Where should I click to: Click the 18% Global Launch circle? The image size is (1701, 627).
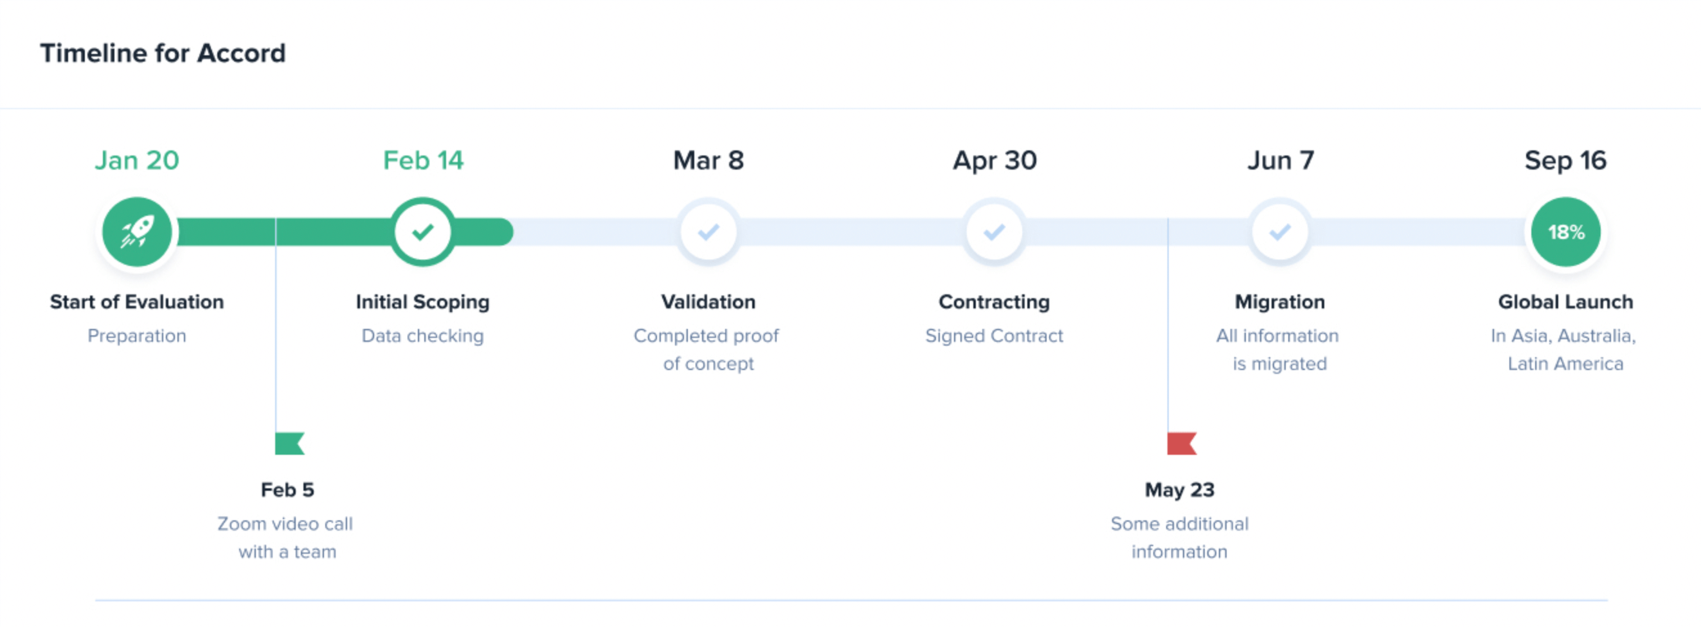point(1565,232)
